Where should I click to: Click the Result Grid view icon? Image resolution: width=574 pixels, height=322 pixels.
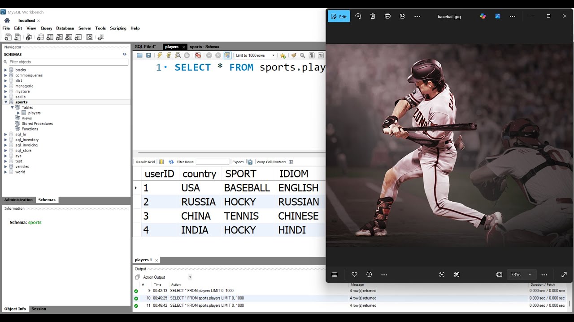(x=161, y=162)
